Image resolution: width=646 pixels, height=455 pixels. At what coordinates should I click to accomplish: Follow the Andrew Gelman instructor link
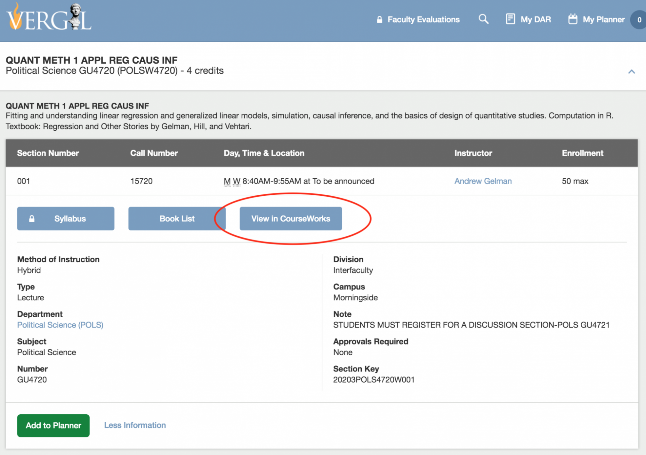click(x=482, y=181)
